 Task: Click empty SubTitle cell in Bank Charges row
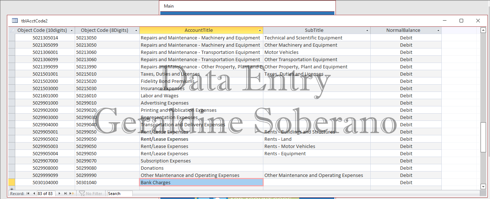click(317, 182)
